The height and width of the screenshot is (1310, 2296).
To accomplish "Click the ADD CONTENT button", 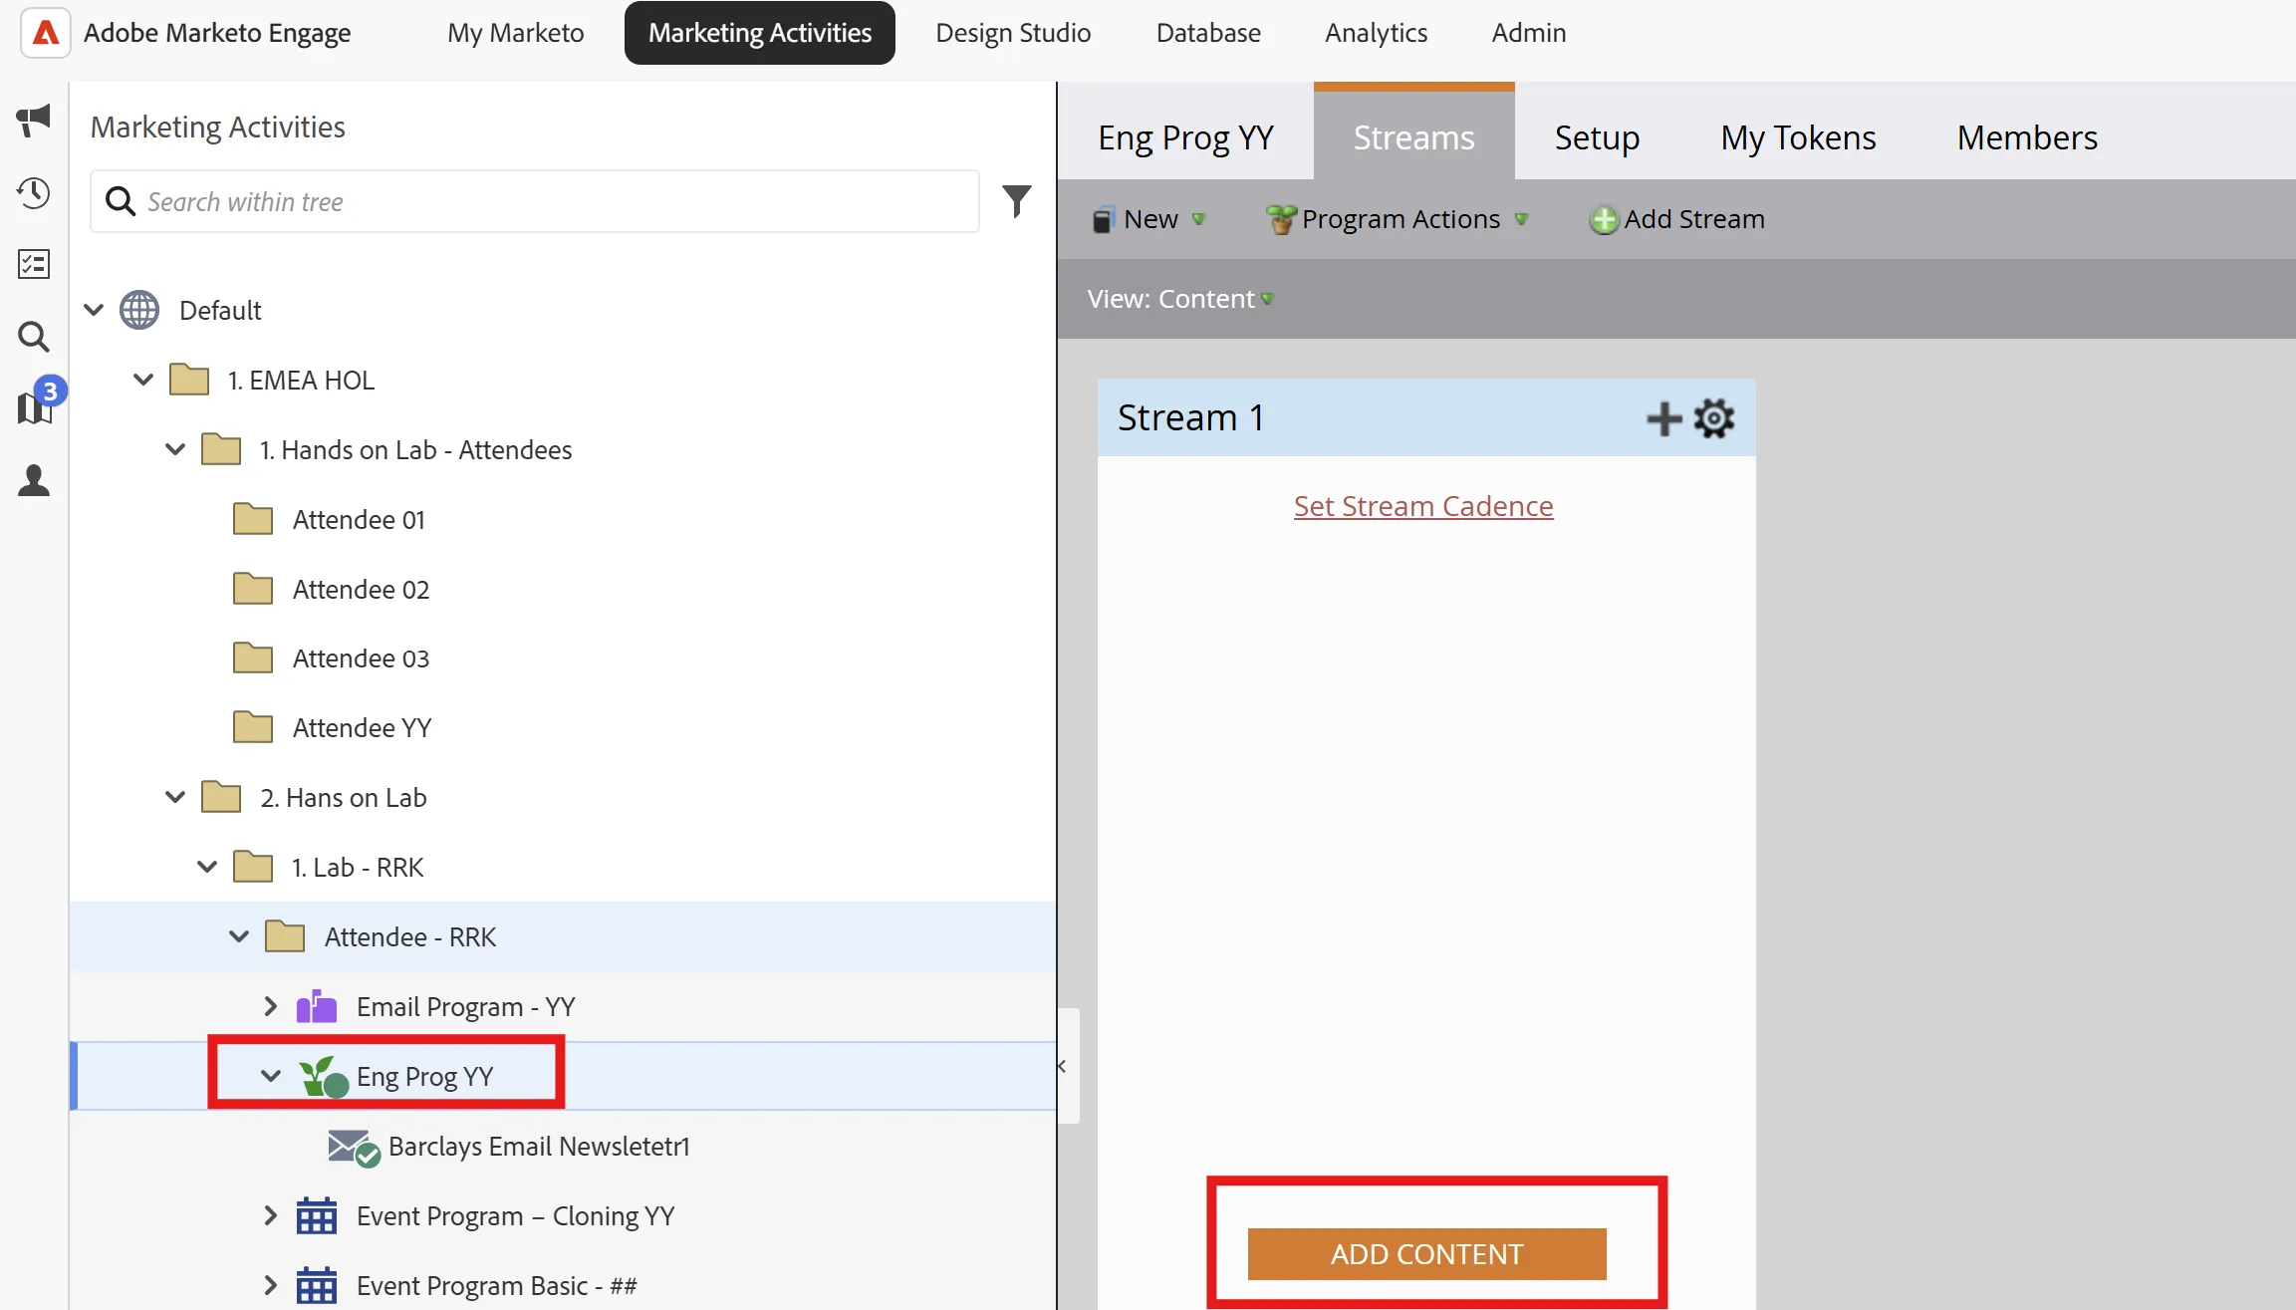I will (x=1426, y=1254).
